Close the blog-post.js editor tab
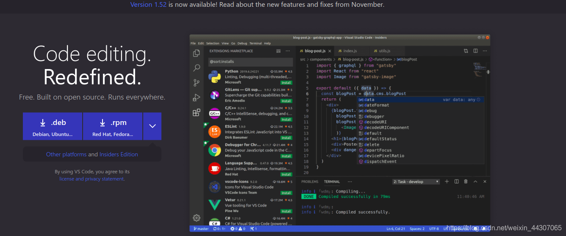566x236 pixels. 330,51
